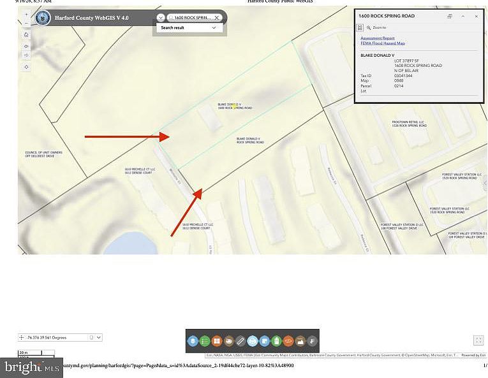Click the coordinate locate crosshair icon

22,337
